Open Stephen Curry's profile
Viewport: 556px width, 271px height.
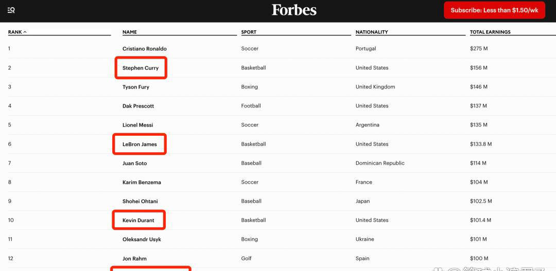pos(141,68)
